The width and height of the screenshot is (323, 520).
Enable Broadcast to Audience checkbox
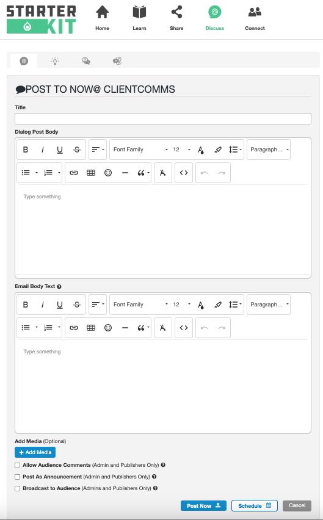18,488
